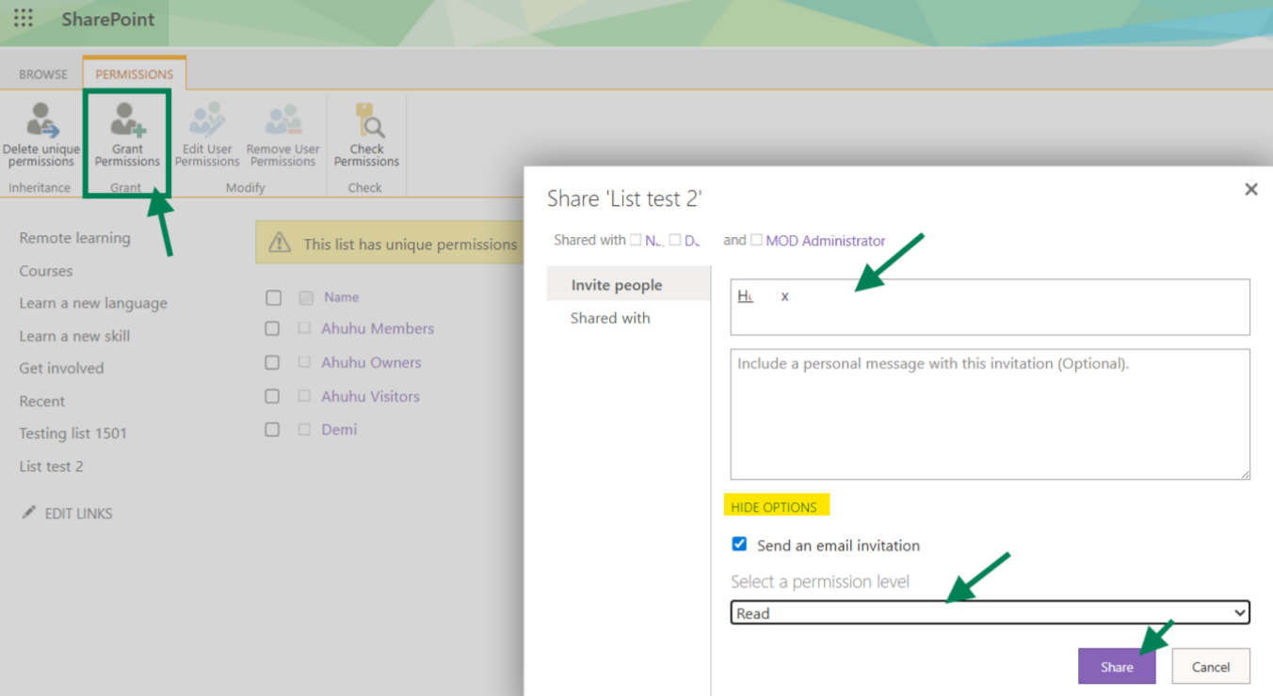Screen dimensions: 1273x696
Task: Check the box for Ahuhu Visitors
Action: tap(272, 397)
